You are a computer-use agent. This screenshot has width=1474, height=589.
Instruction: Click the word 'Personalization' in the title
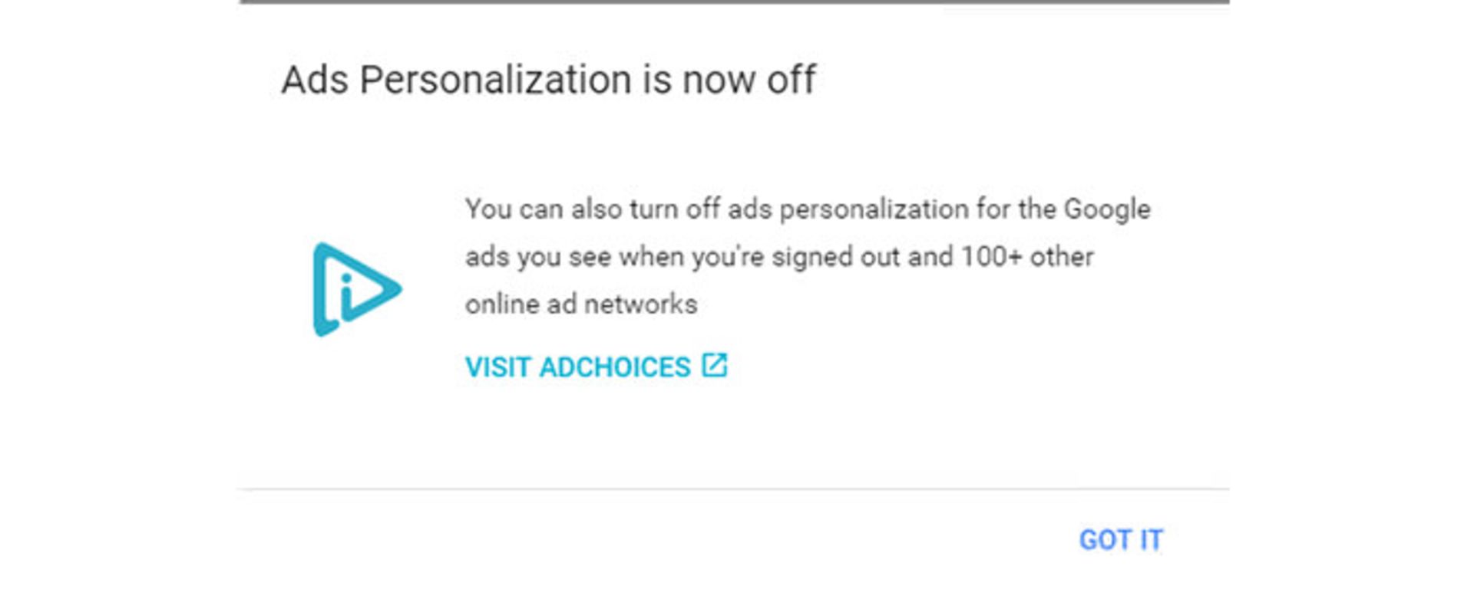click(497, 80)
